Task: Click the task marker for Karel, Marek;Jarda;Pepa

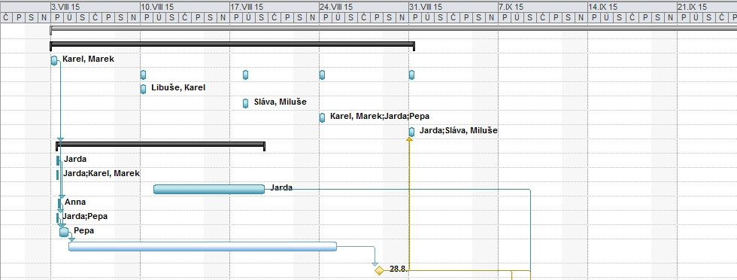Action: tap(322, 117)
